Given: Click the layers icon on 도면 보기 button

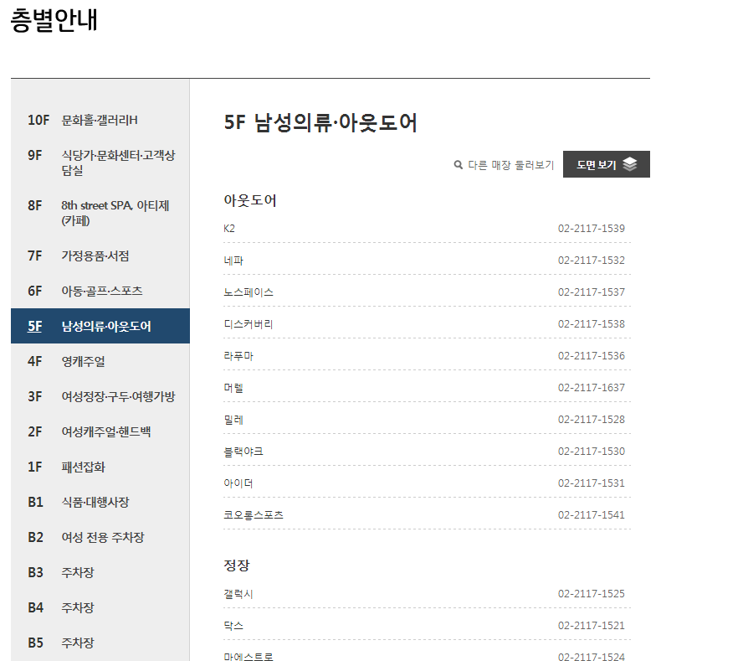Looking at the screenshot, I should point(630,164).
